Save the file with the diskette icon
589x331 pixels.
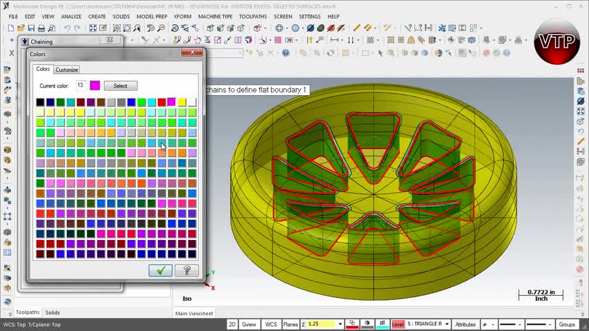[31, 28]
